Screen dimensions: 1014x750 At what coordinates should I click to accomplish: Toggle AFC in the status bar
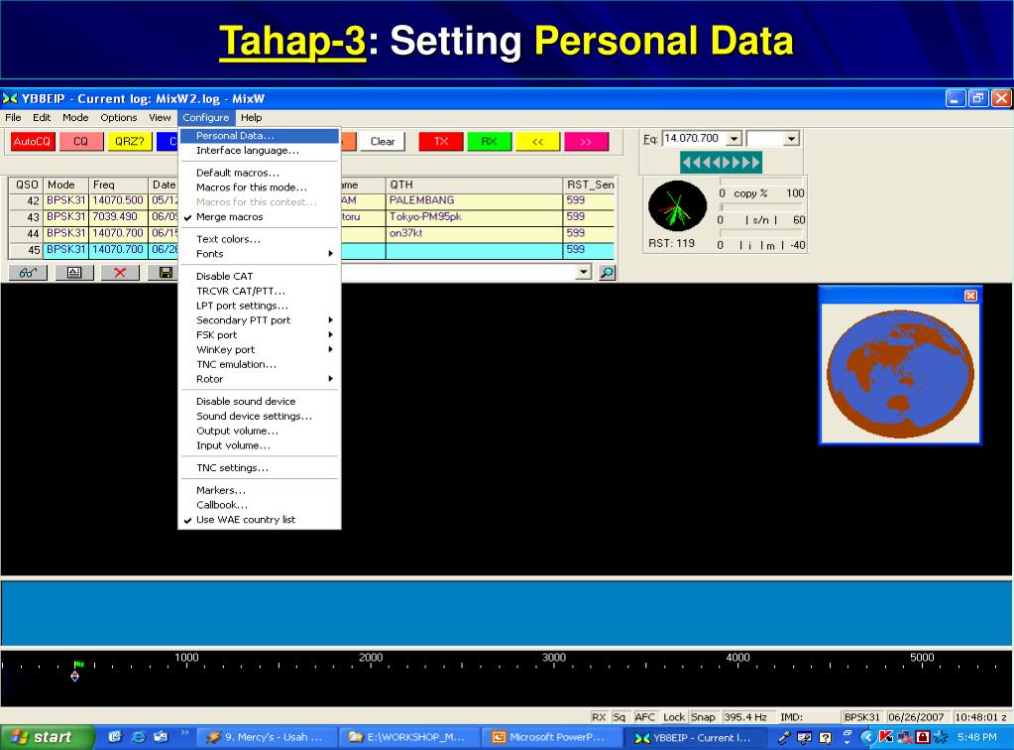point(644,717)
